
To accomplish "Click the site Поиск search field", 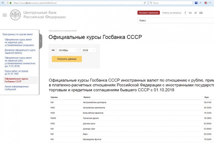I will (176, 21).
